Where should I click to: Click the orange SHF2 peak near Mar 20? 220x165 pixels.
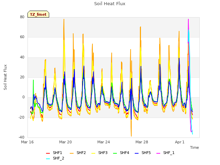click(x=64, y=20)
